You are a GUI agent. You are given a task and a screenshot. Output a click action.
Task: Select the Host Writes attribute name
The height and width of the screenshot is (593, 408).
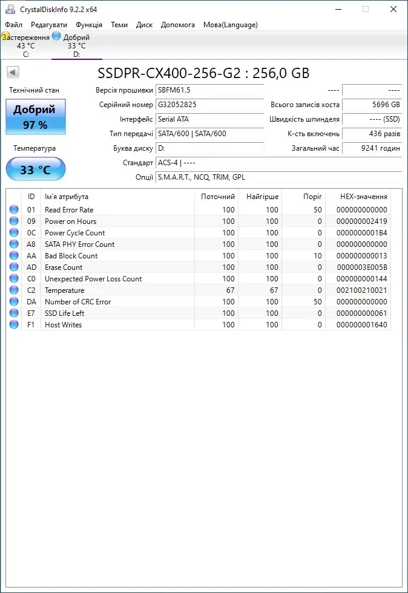click(x=63, y=325)
